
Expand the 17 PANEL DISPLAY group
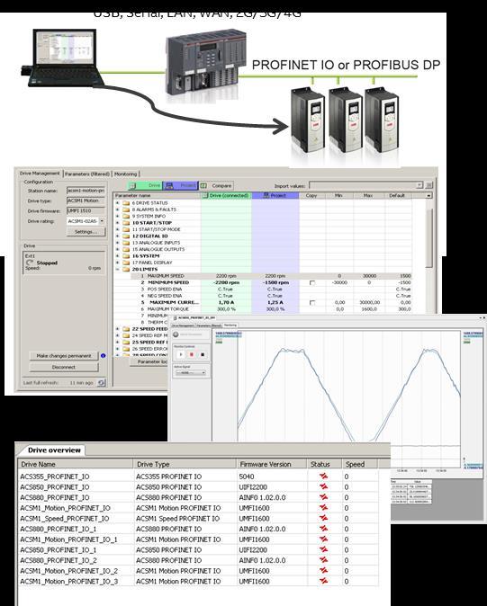pyautogui.click(x=117, y=263)
